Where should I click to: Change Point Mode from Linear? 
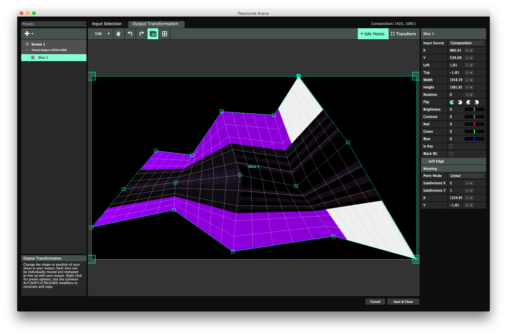(x=466, y=176)
